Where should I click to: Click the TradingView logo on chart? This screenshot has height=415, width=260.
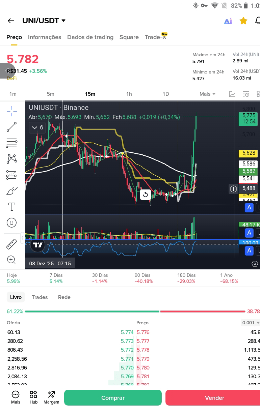coord(37,245)
